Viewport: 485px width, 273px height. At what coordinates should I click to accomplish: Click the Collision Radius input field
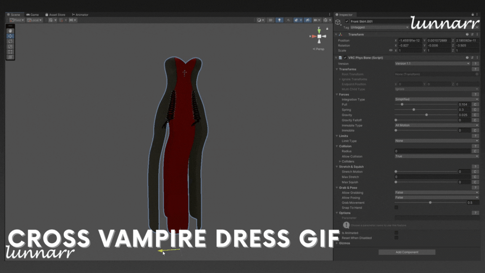(x=432, y=151)
